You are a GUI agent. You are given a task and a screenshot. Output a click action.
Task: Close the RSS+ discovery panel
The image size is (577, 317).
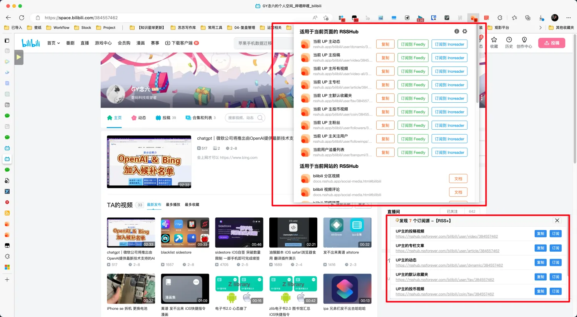[557, 220]
